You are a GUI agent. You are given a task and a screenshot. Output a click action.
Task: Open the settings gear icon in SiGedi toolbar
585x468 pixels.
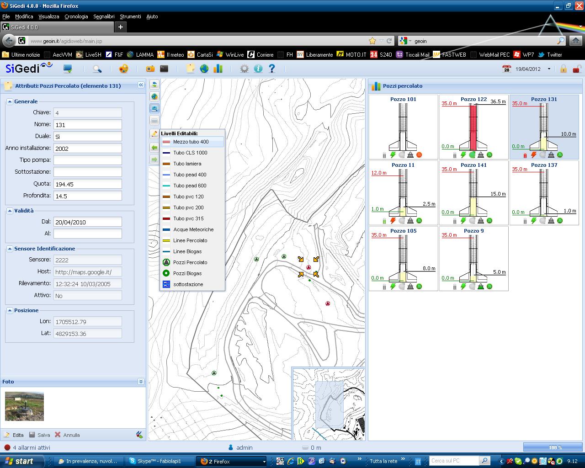tap(245, 69)
